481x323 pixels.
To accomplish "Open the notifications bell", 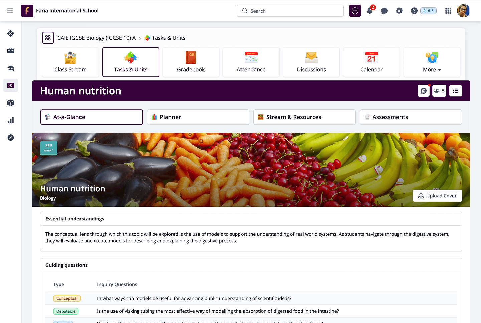I will (370, 11).
